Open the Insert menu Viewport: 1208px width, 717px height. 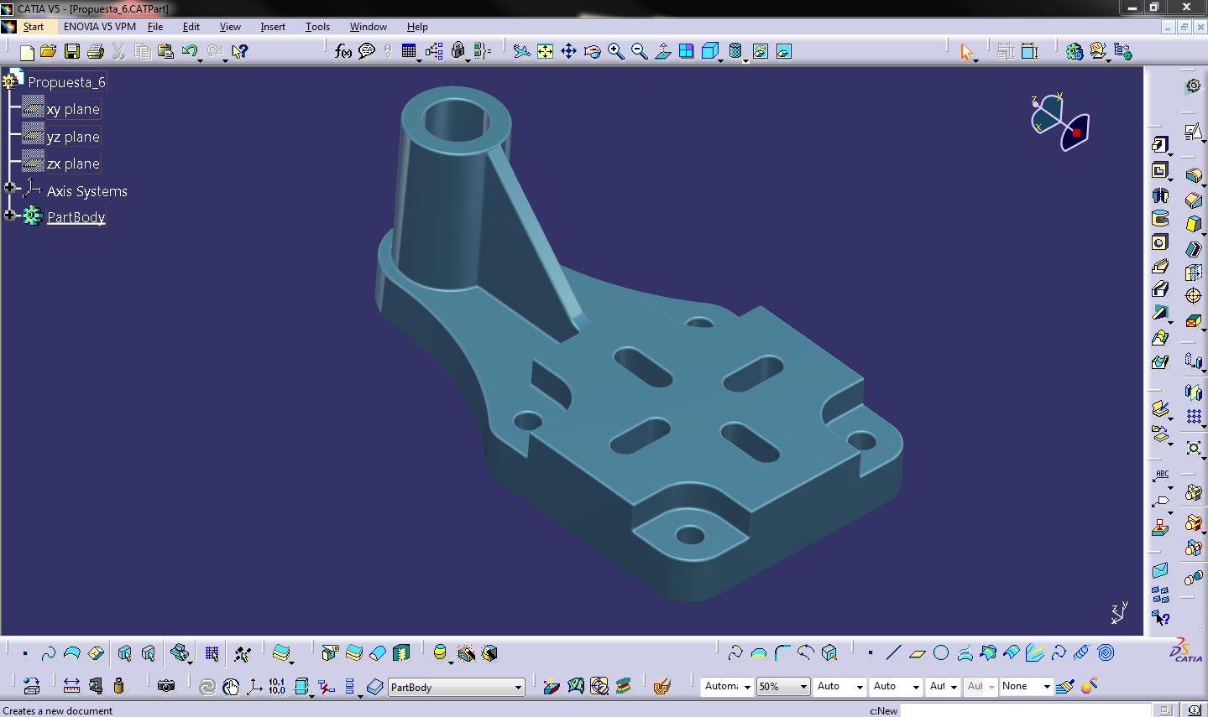[273, 27]
